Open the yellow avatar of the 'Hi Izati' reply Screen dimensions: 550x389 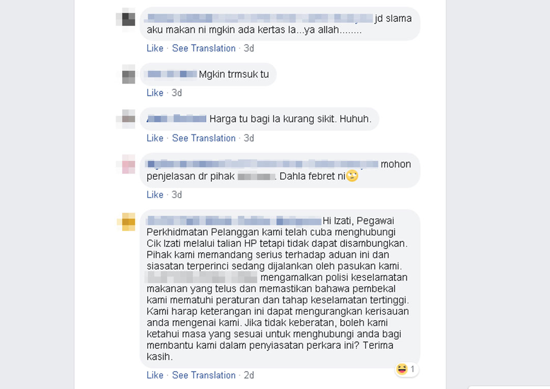(126, 221)
